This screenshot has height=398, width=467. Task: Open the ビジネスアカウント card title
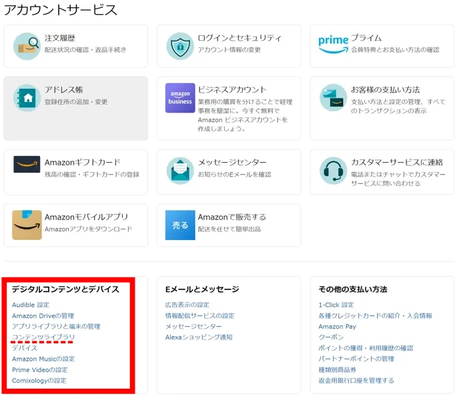point(232,90)
